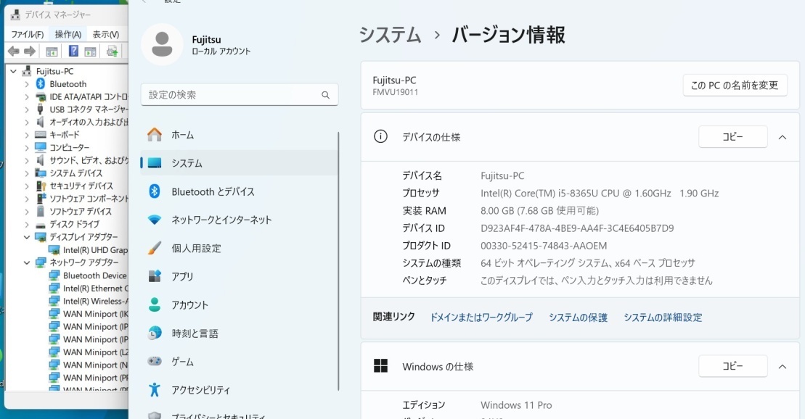Collapse the Fujitsu-PC root node
The width and height of the screenshot is (805, 419).
point(14,71)
